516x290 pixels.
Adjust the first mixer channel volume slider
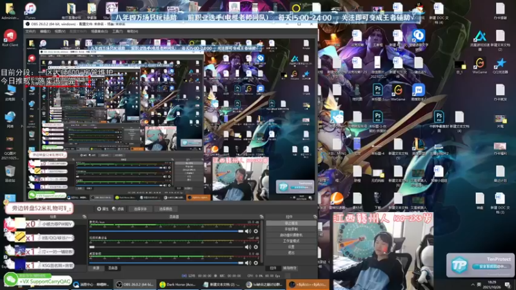click(x=166, y=231)
